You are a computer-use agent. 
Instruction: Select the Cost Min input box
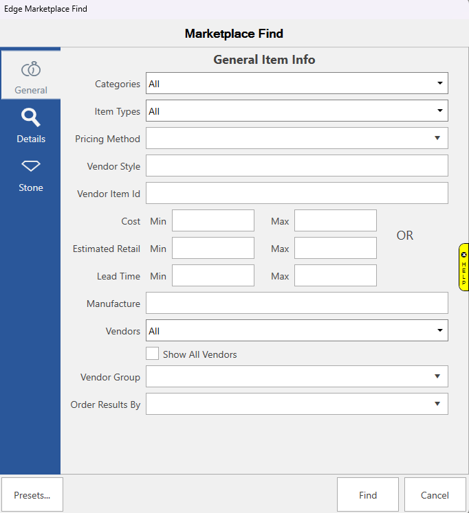click(x=213, y=220)
